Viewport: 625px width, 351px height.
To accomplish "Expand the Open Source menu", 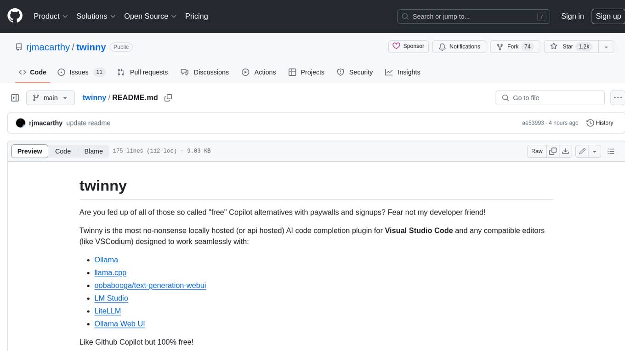I will click(x=150, y=16).
